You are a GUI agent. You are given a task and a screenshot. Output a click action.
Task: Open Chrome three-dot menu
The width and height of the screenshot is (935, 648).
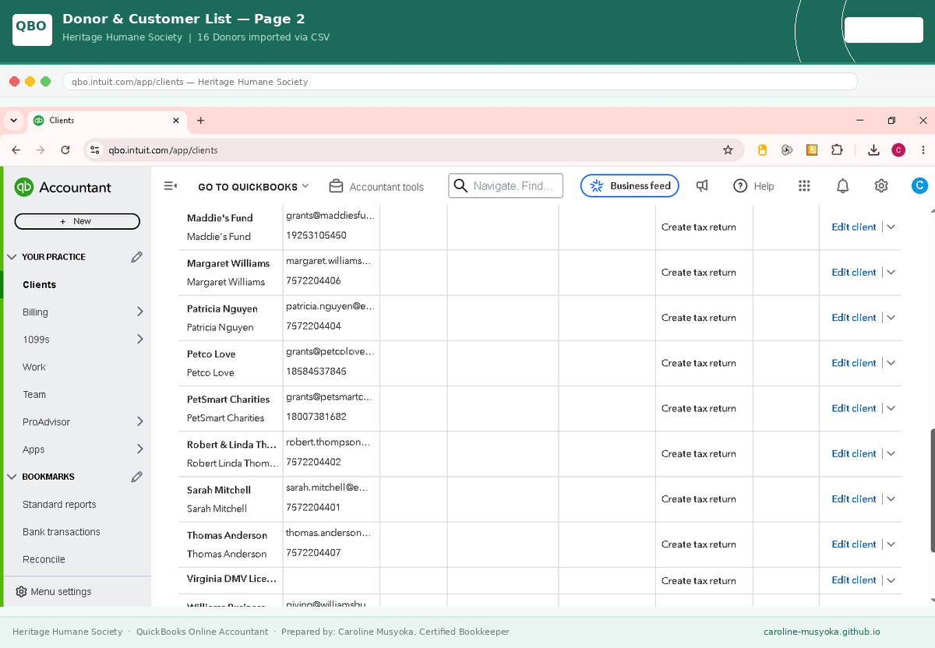click(923, 150)
